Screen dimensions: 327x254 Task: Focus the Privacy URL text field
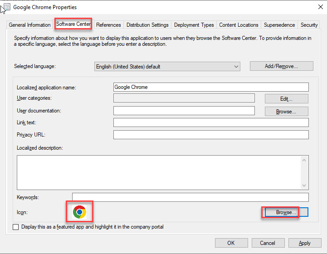pos(211,135)
